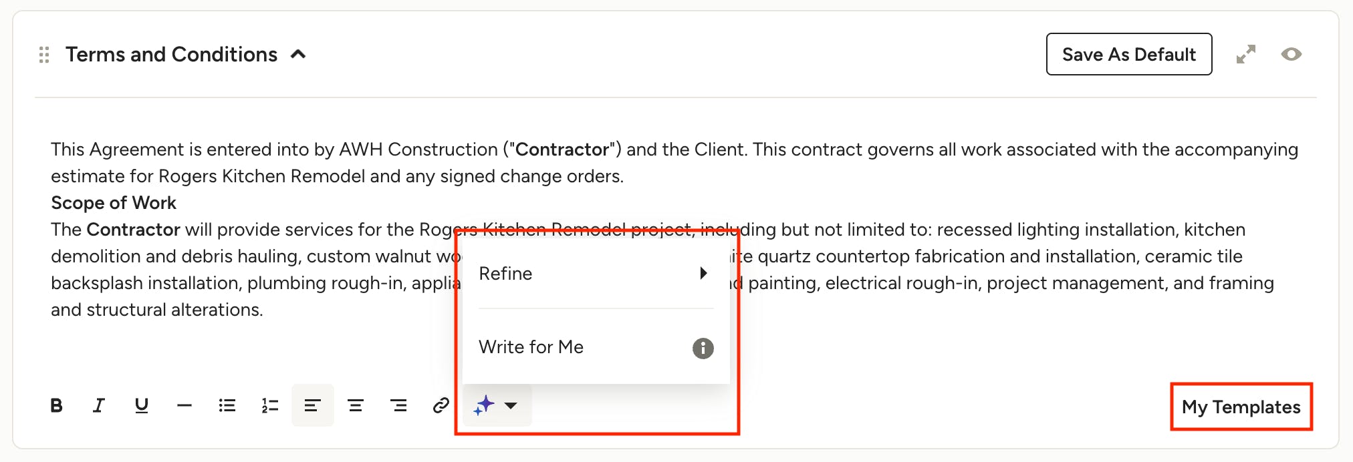
Task: Click the AI sparkle assistant icon
Action: [x=484, y=405]
